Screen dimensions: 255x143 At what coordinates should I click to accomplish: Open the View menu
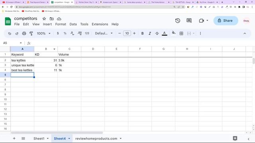coord(36,24)
